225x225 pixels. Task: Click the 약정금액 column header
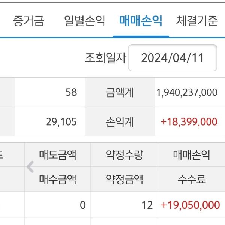pyautogui.click(x=124, y=179)
